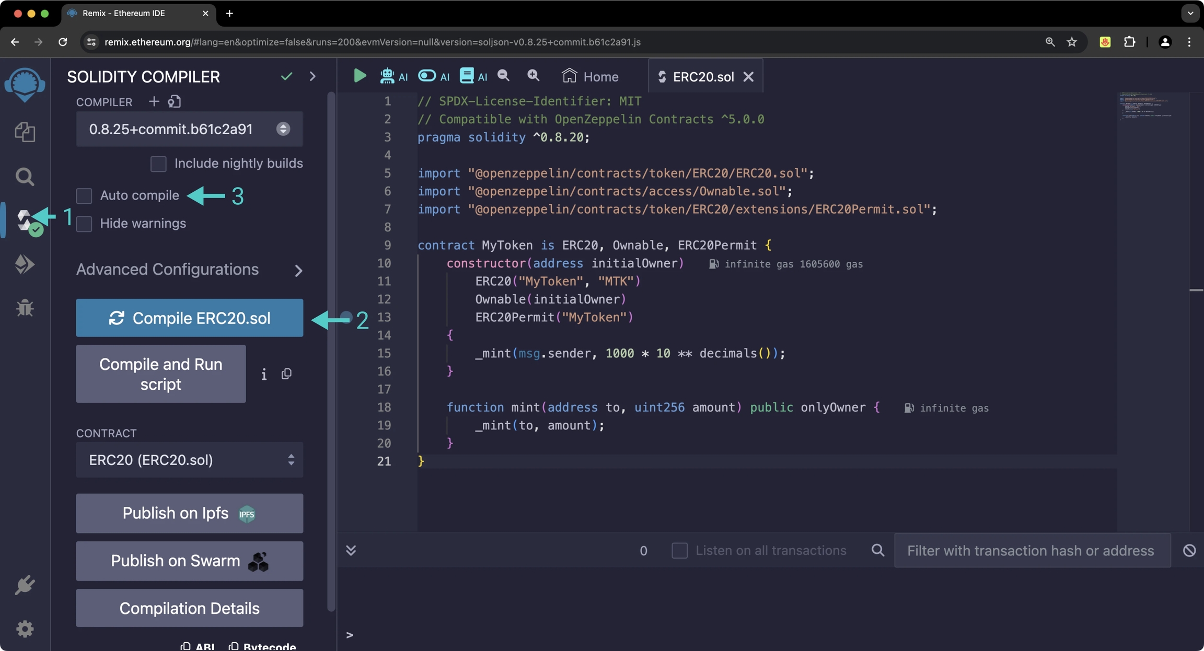1204x651 pixels.
Task: Click the transaction hash filter field
Action: 1031,551
